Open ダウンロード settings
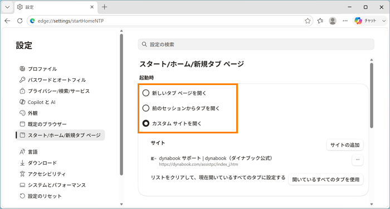The image size is (390, 209). (x=38, y=163)
